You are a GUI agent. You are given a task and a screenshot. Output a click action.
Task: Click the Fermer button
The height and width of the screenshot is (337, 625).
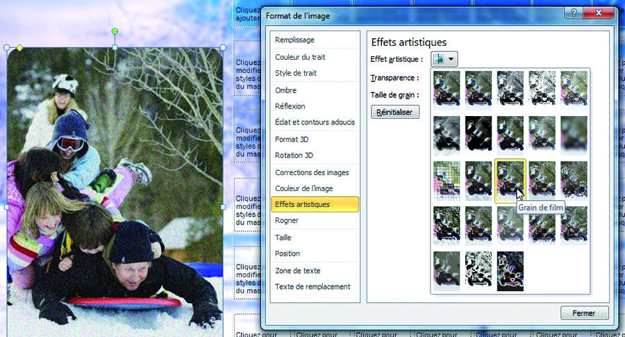tap(584, 313)
